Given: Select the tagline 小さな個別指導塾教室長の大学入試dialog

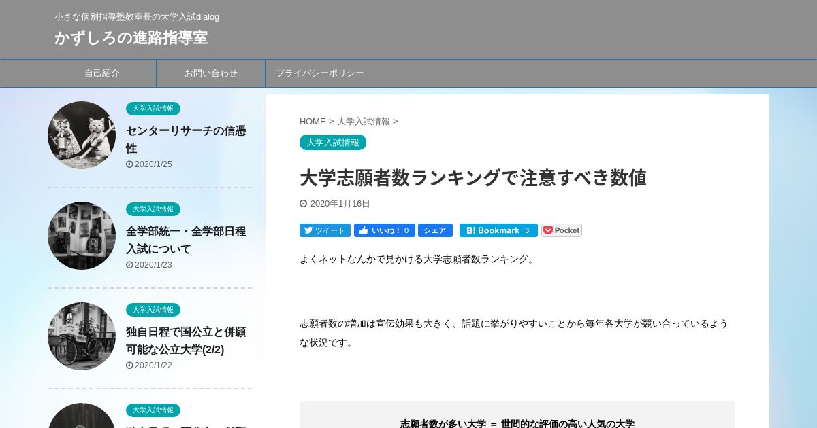Looking at the screenshot, I should click(x=137, y=16).
